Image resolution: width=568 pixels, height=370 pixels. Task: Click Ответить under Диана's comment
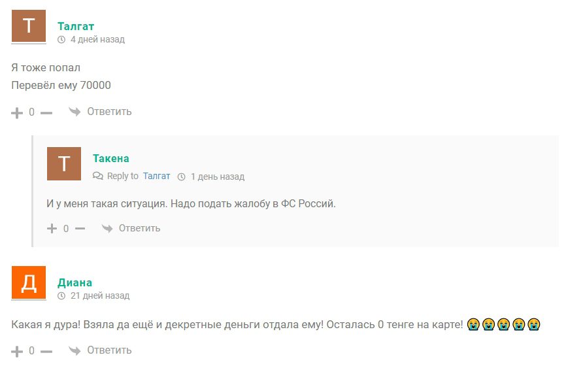(x=109, y=350)
